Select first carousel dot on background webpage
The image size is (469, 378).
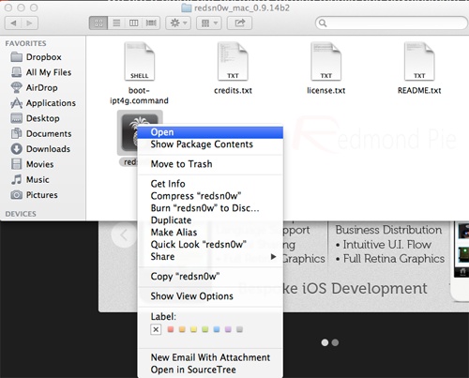325,342
